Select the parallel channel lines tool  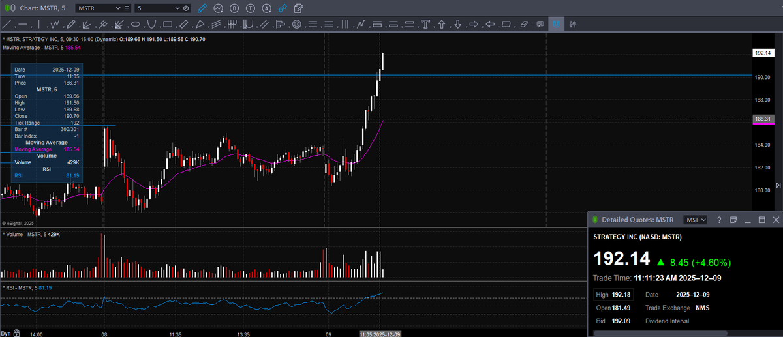pyautogui.click(x=264, y=24)
